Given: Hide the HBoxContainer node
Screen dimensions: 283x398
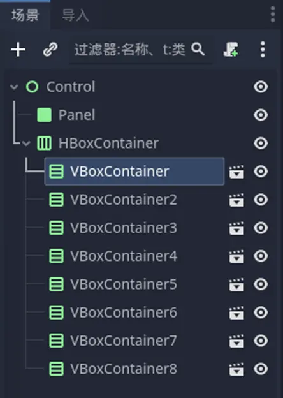Looking at the screenshot, I should click(261, 143).
